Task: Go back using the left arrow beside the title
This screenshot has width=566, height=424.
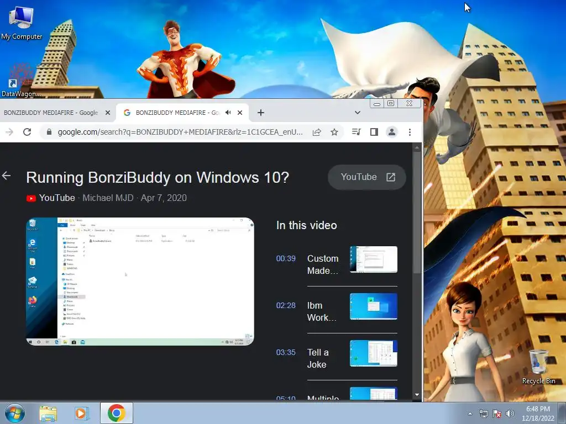Action: 6,176
